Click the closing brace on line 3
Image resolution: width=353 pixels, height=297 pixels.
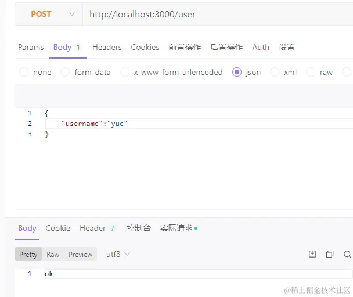[x=46, y=135]
